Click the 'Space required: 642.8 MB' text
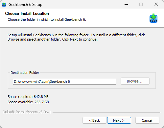 (x=28, y=97)
